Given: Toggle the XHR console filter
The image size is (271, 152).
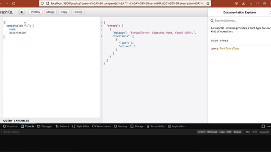Looking at the screenshot, I should coord(255,132).
